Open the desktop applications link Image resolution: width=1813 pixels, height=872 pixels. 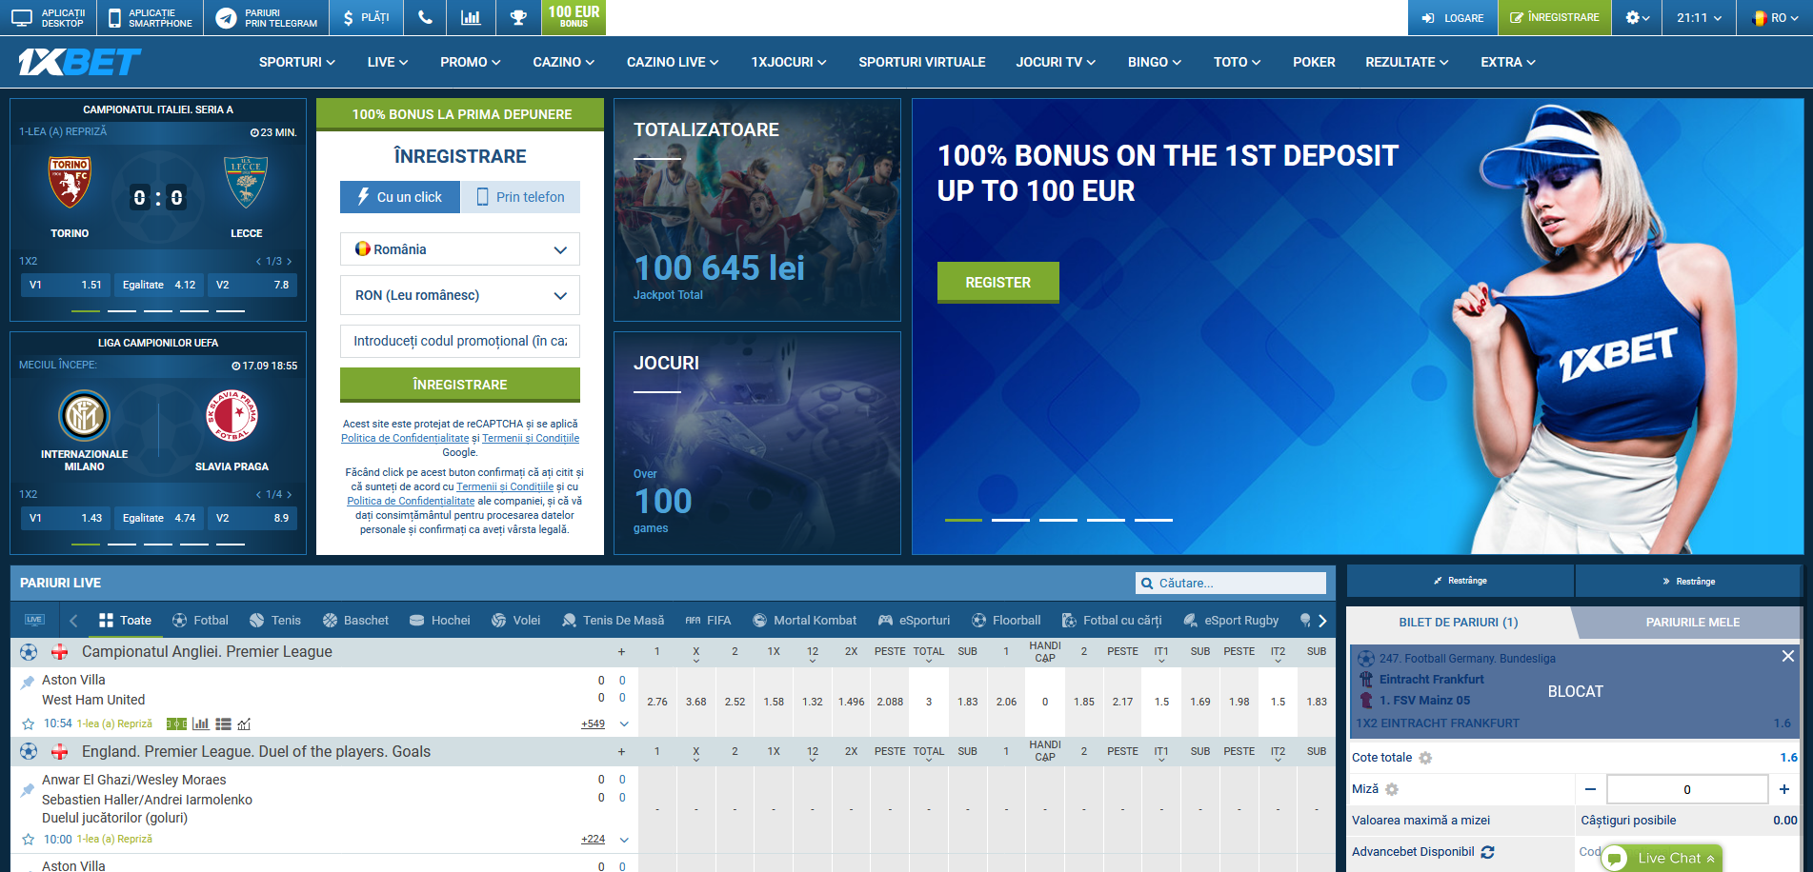tap(49, 18)
